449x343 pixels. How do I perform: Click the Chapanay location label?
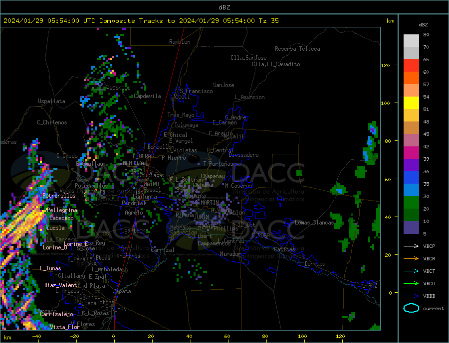click(x=213, y=176)
